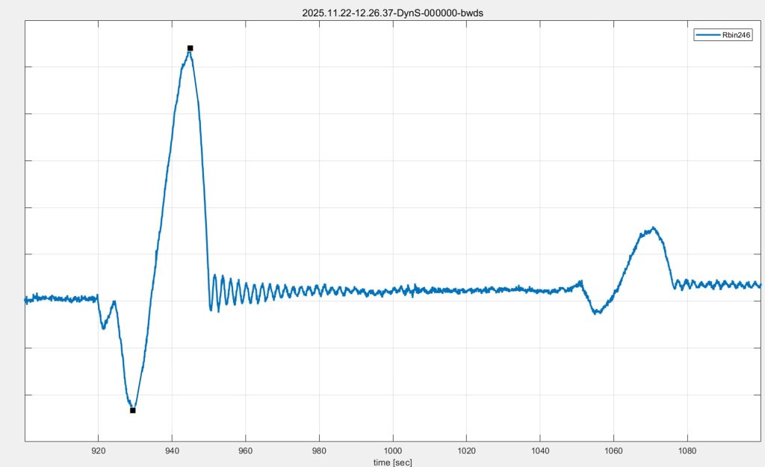Click the smaller second peak of the curve near 1070

[653, 228]
